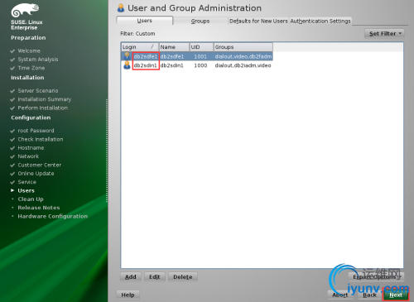Click groups cell dialout,db2iadm,video

pyautogui.click(x=243, y=65)
